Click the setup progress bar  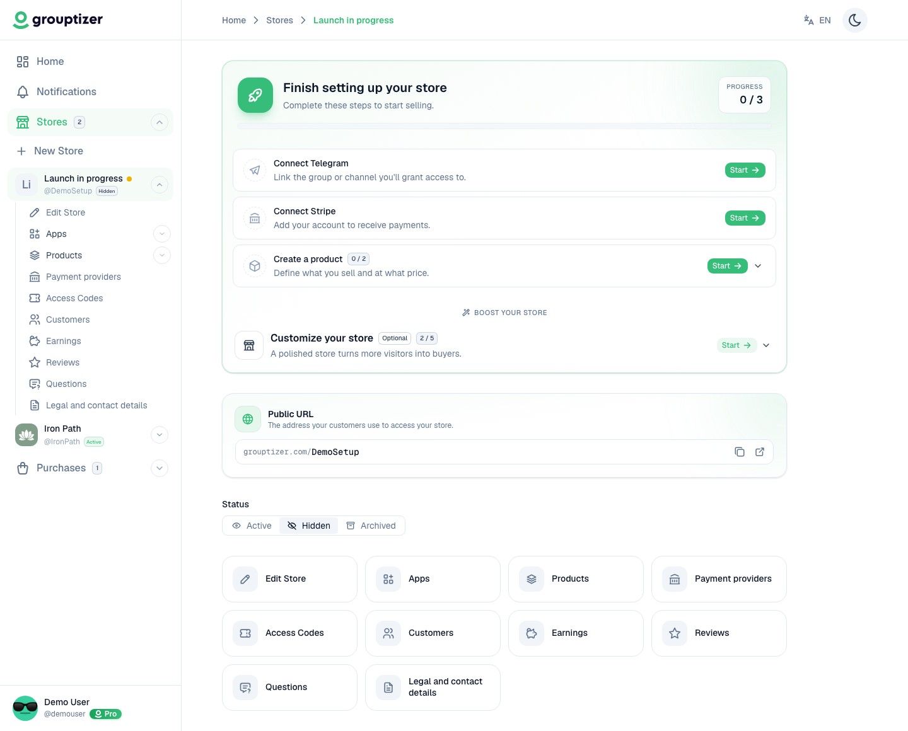(504, 127)
